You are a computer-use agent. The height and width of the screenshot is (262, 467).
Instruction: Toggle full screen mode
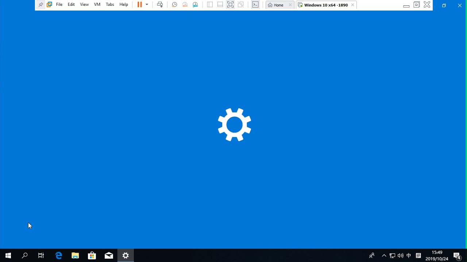pos(230,5)
